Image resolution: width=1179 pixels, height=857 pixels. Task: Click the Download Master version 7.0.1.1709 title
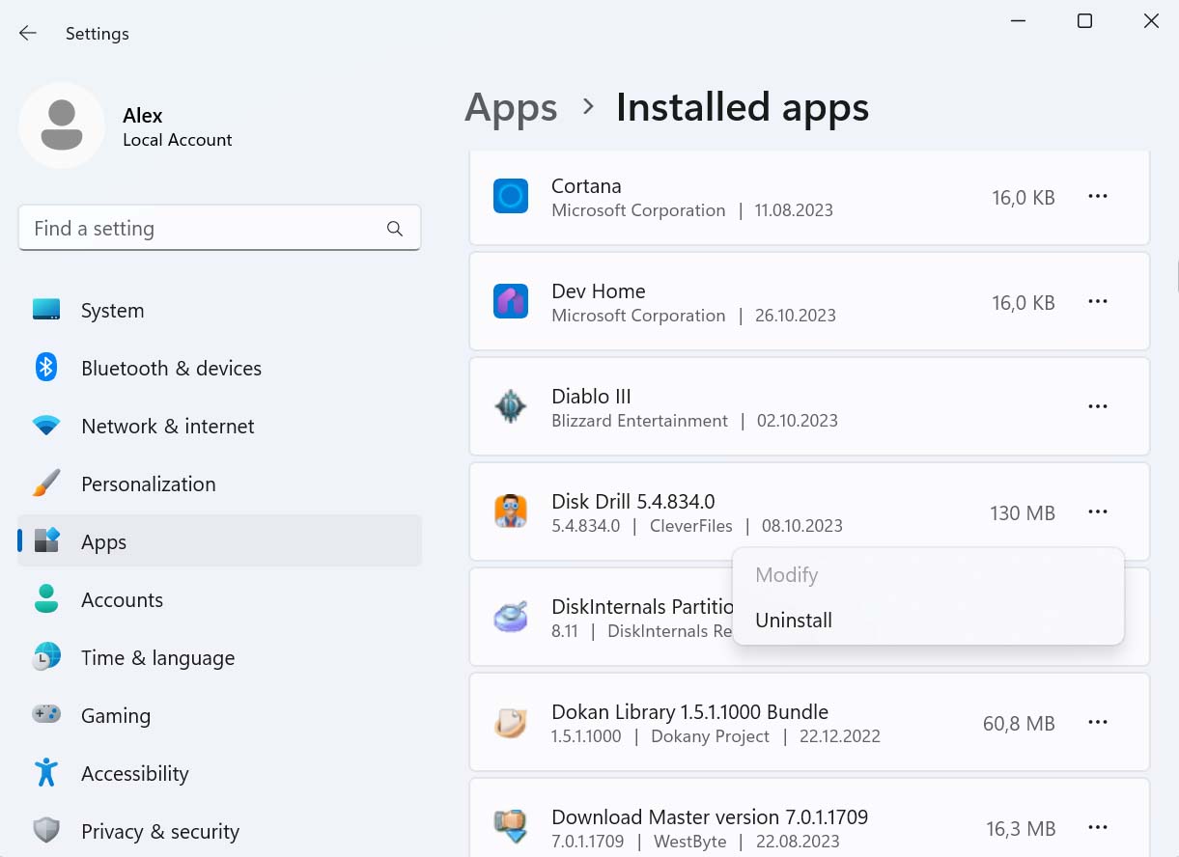point(710,816)
